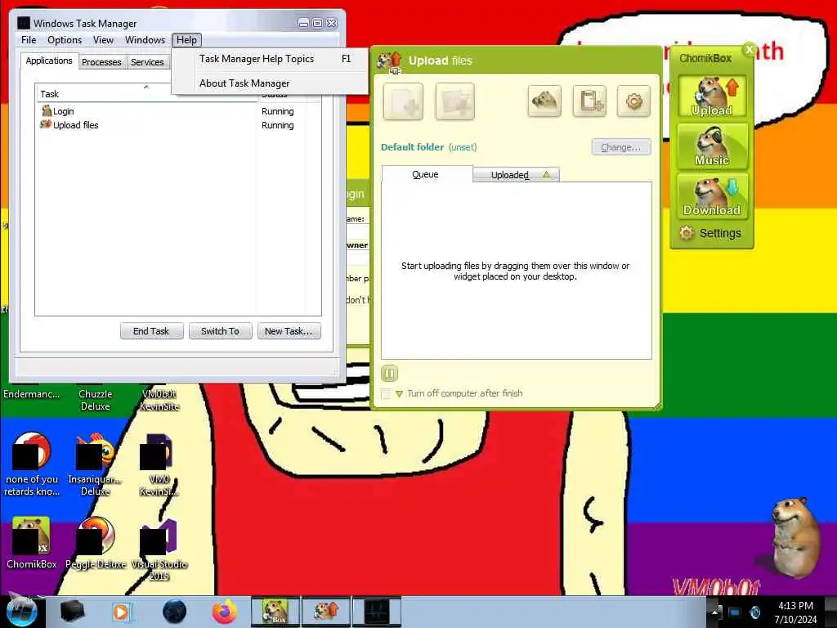Expand the triangle beside Turn off computer
This screenshot has width=837, height=628.
point(399,394)
